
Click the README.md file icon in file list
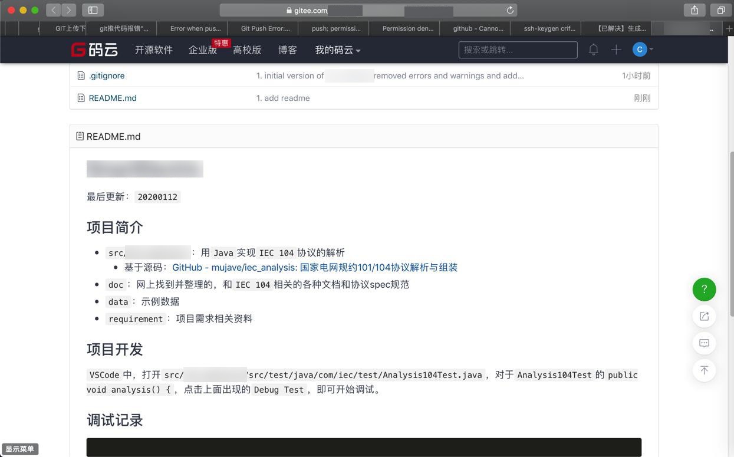click(x=81, y=98)
